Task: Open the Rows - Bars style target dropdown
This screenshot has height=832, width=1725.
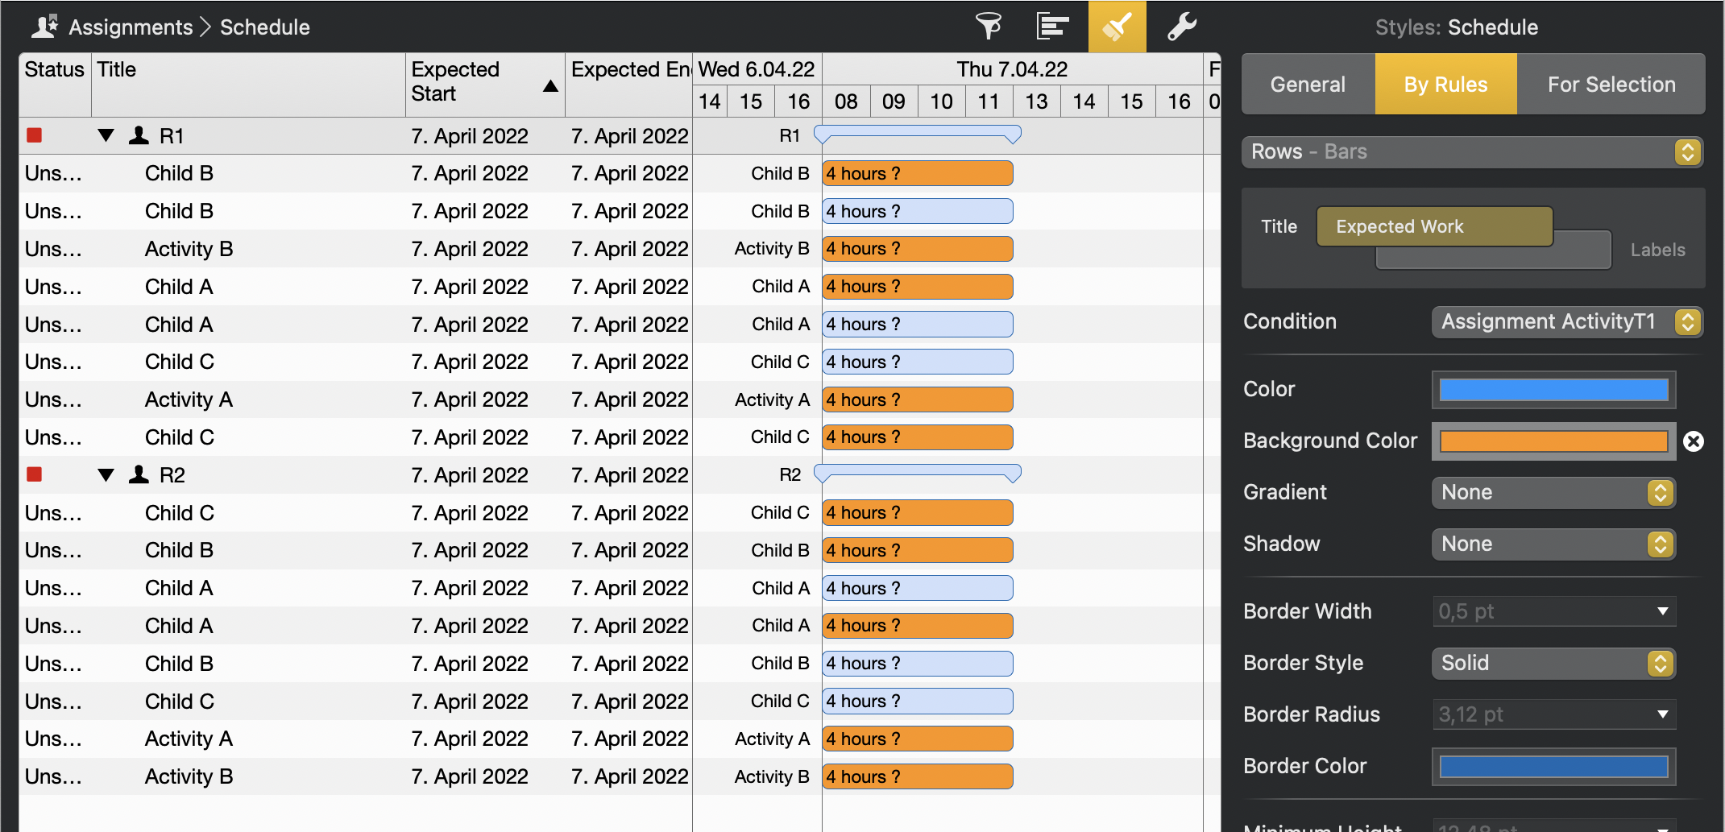Action: coord(1688,151)
